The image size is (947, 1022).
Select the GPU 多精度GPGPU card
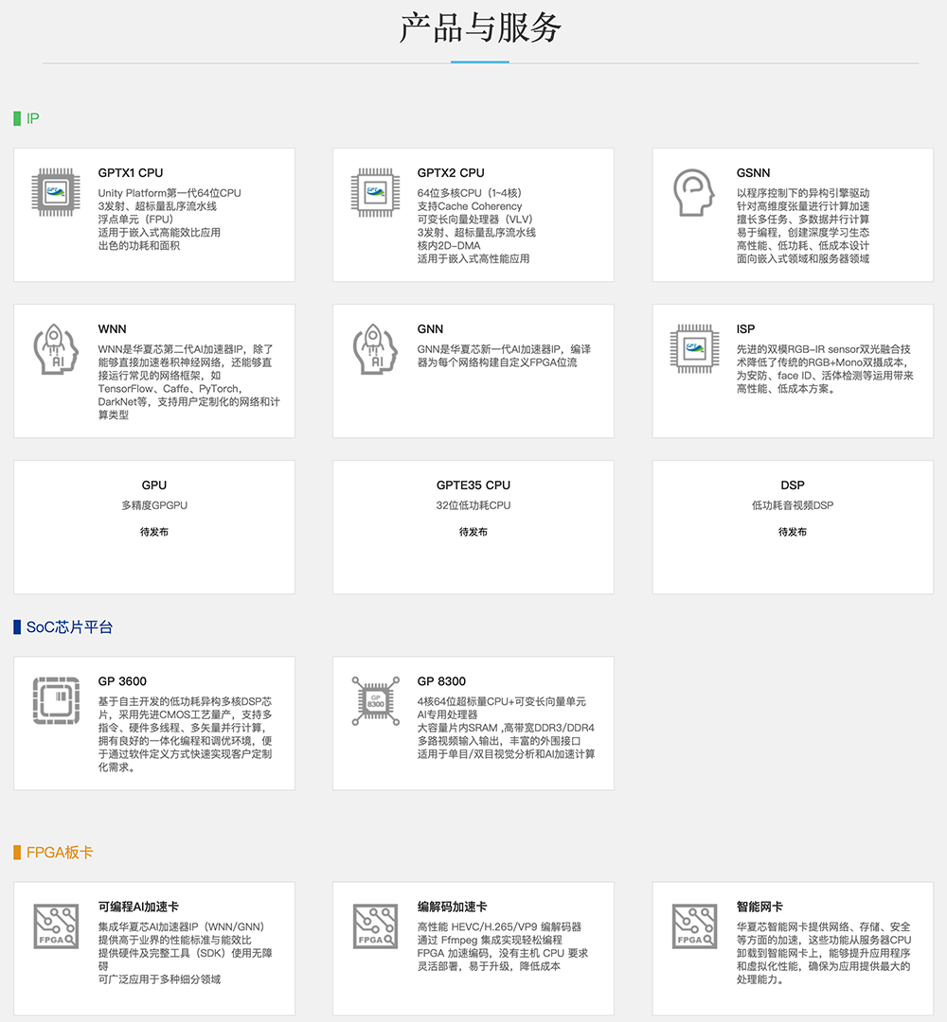pyautogui.click(x=153, y=526)
